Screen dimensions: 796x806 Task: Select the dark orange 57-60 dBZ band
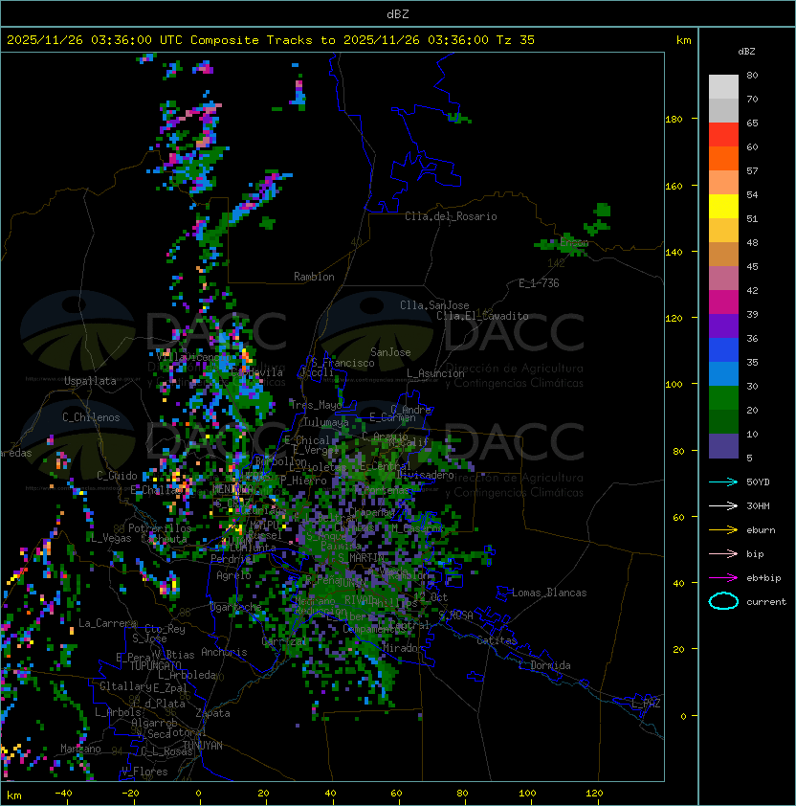(x=723, y=159)
